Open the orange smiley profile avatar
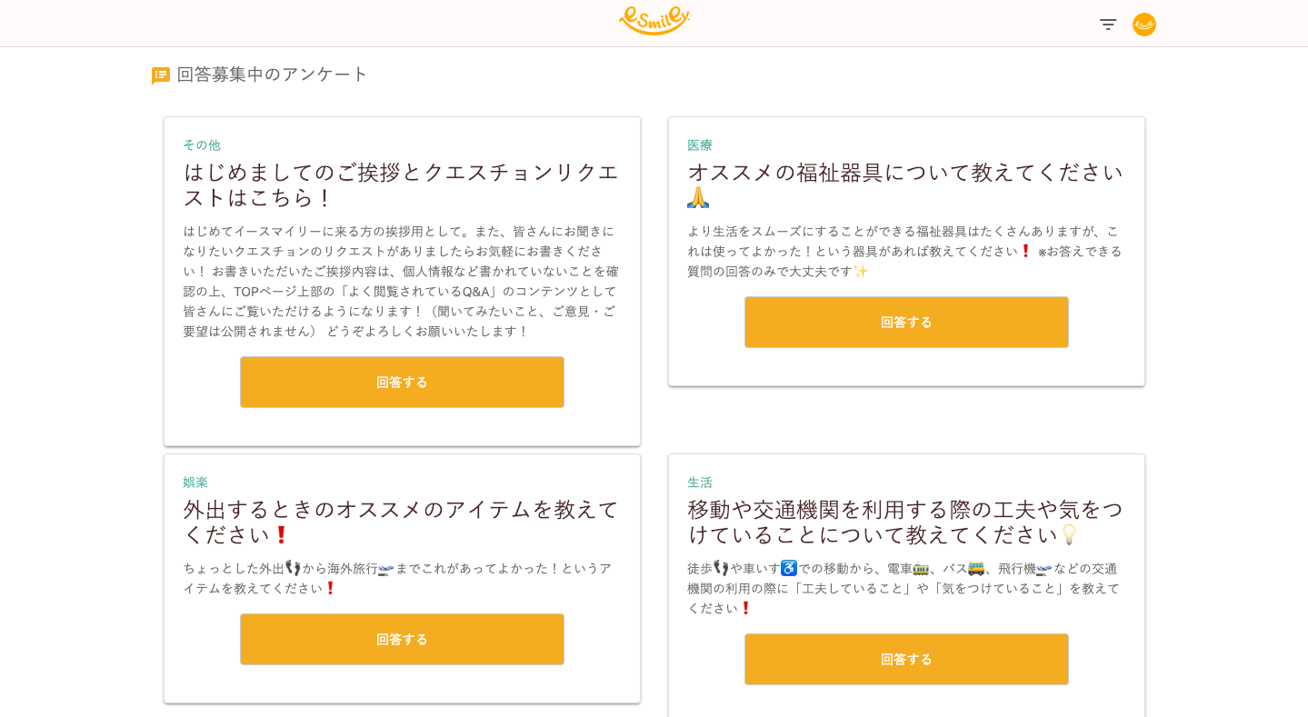Screen dimensions: 1308x717 pyautogui.click(x=1144, y=25)
